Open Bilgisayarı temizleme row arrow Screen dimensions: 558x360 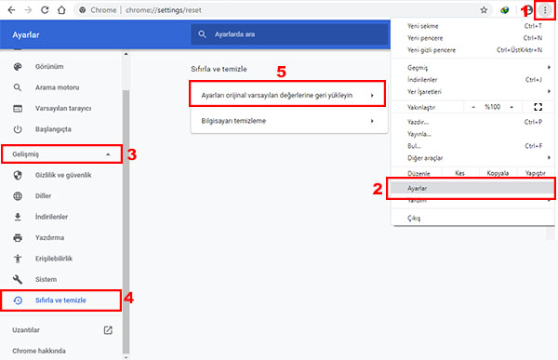(x=372, y=121)
